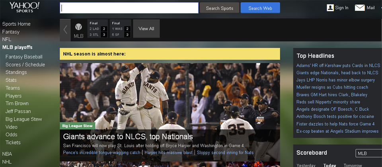
Task: Open Fister dazzles to help Nats headline
Action: (335, 124)
